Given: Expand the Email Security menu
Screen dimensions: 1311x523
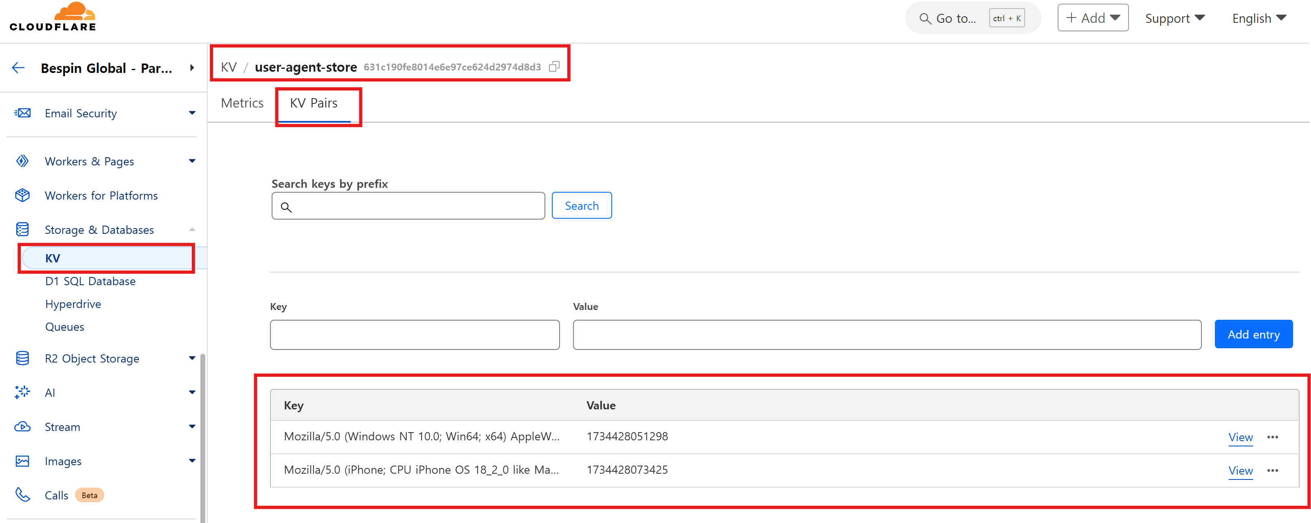Looking at the screenshot, I should (x=192, y=113).
